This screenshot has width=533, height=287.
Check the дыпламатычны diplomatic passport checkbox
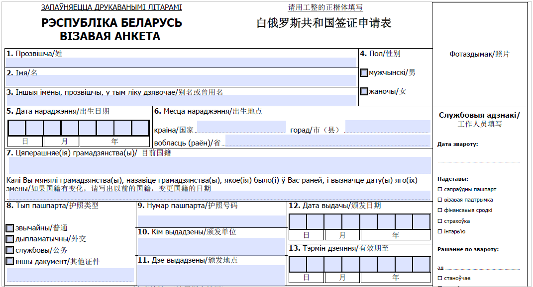point(10,239)
